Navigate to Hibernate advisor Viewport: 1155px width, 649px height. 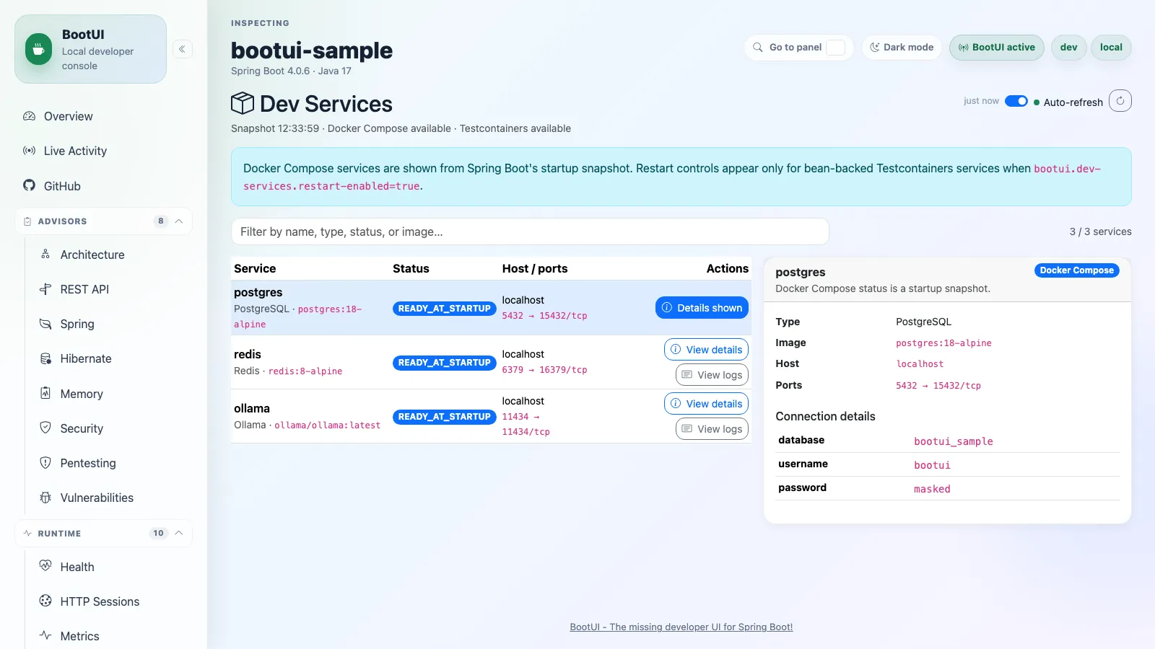(x=112, y=358)
